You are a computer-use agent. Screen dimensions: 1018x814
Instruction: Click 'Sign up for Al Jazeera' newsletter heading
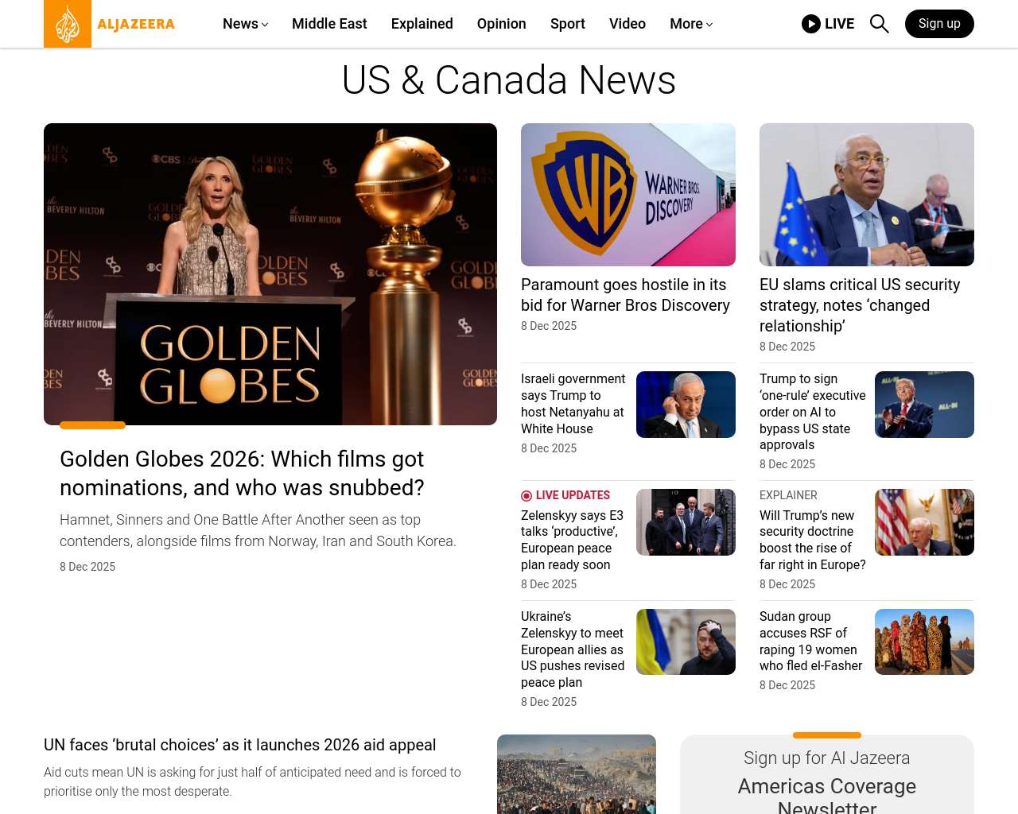point(827,758)
